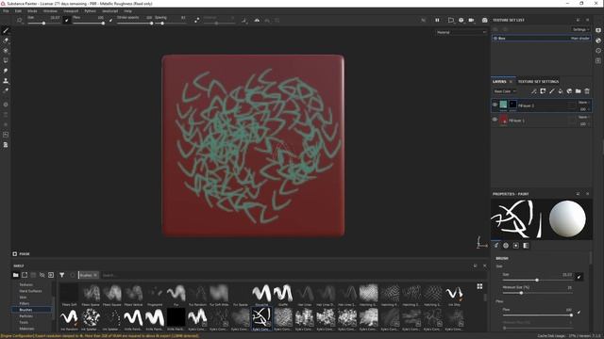Select Hard Surfaces category in Shelf list
Image resolution: width=604 pixels, height=339 pixels.
(30, 291)
